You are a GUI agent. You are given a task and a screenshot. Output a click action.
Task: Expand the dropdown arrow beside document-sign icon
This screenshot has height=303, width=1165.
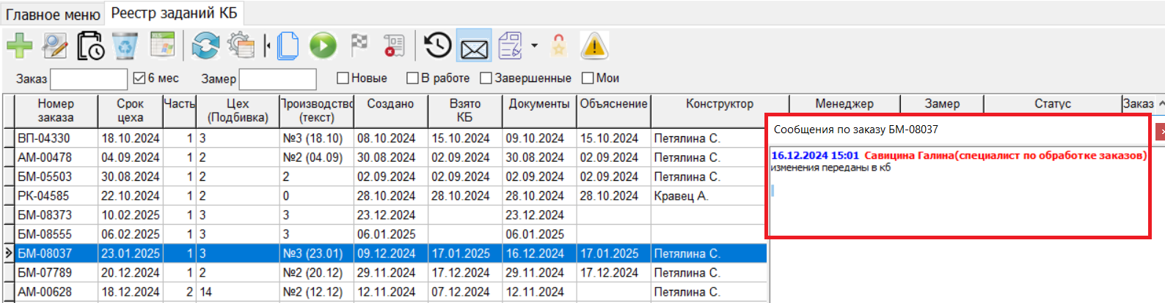[x=534, y=46]
